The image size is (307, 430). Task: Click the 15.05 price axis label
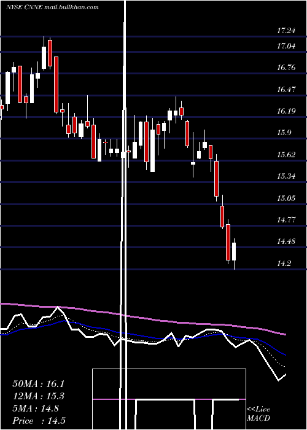286,198
